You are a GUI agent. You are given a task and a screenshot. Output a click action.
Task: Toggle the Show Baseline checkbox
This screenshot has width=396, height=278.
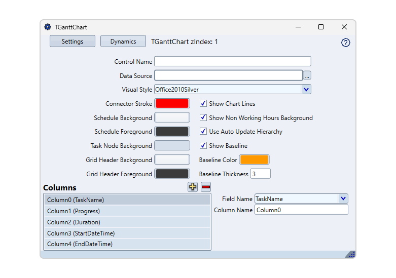click(x=203, y=146)
